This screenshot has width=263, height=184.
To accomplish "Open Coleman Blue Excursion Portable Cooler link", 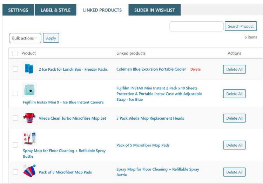I will (x=151, y=69).
